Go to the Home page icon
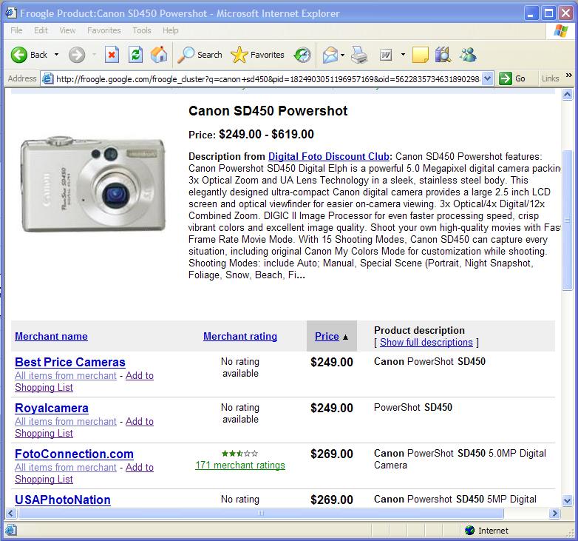The width and height of the screenshot is (578, 541). tap(159, 55)
